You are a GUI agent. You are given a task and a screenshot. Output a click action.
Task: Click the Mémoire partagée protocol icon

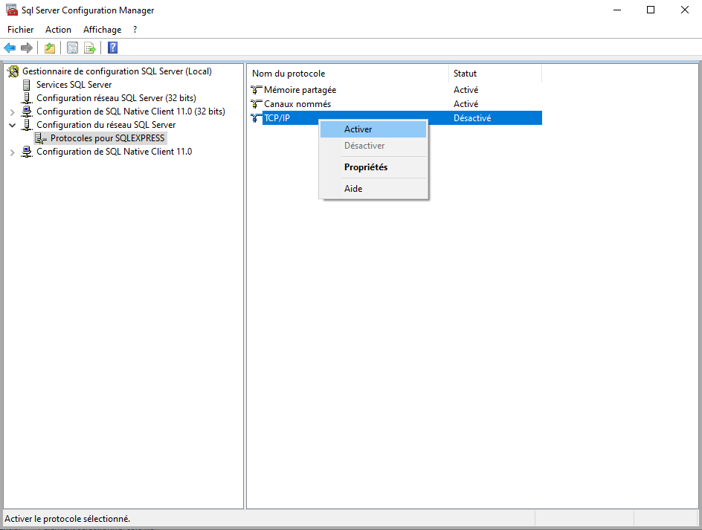(x=257, y=90)
